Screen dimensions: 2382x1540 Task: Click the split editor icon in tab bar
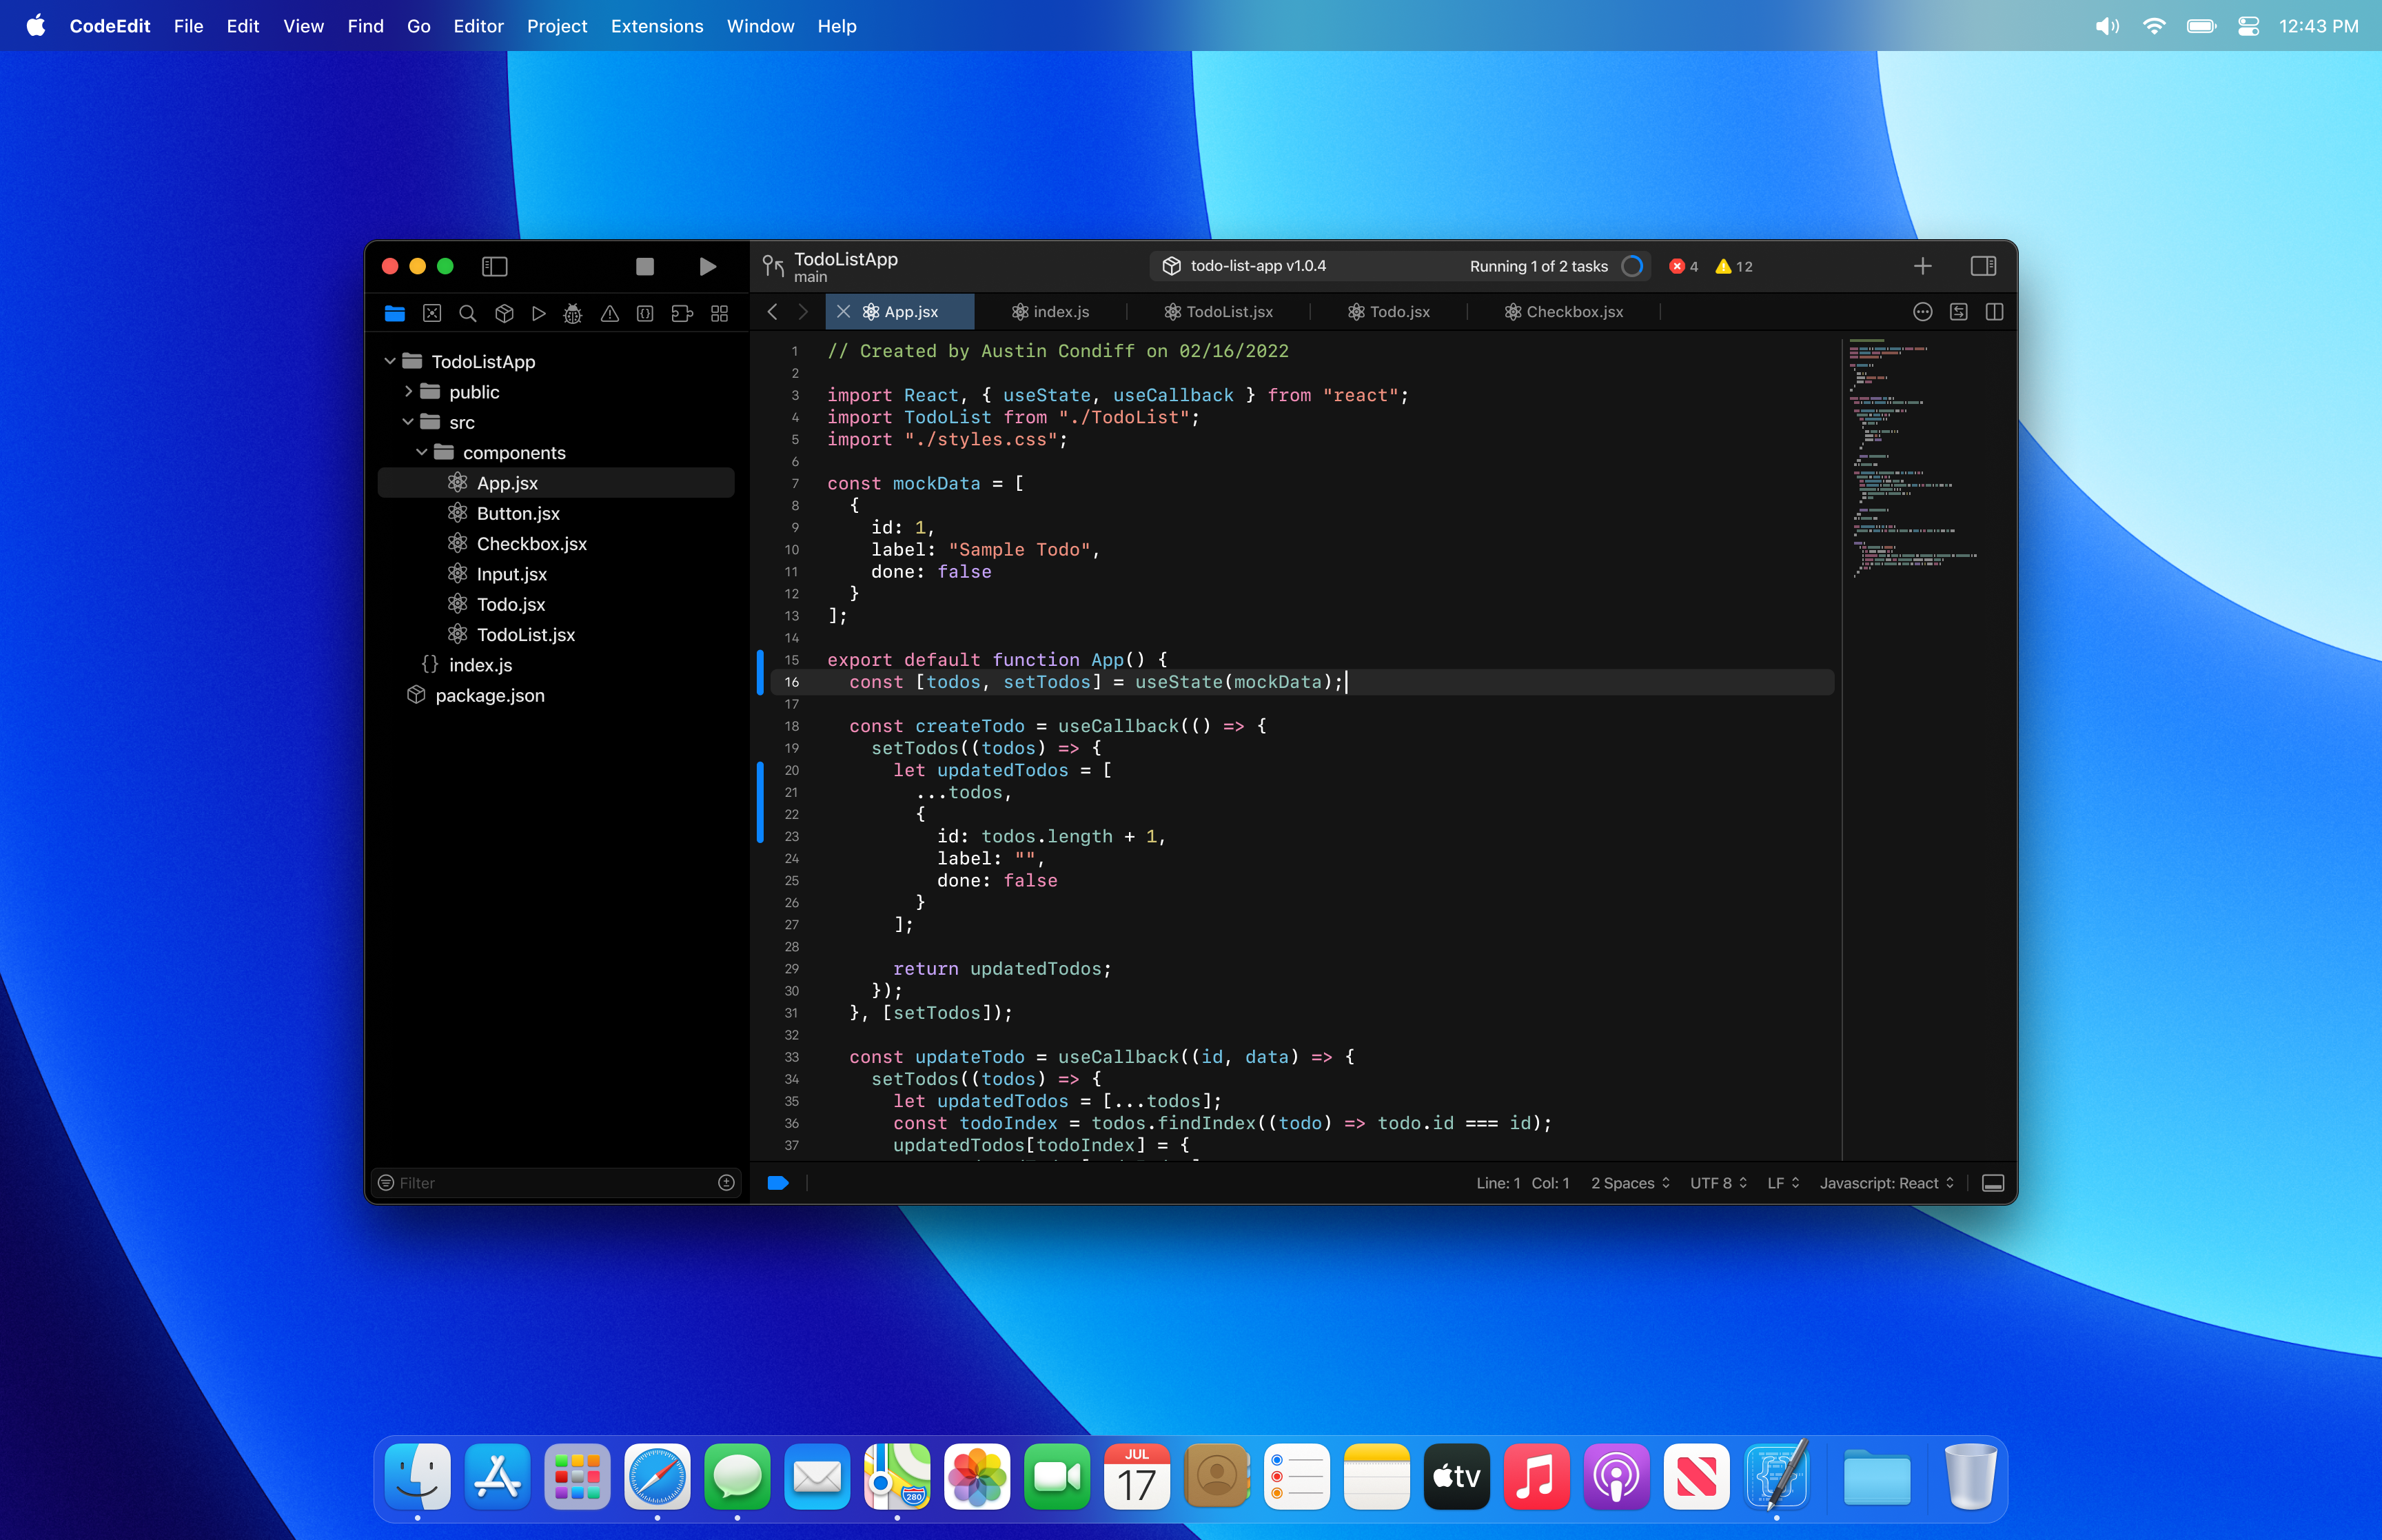tap(1994, 312)
